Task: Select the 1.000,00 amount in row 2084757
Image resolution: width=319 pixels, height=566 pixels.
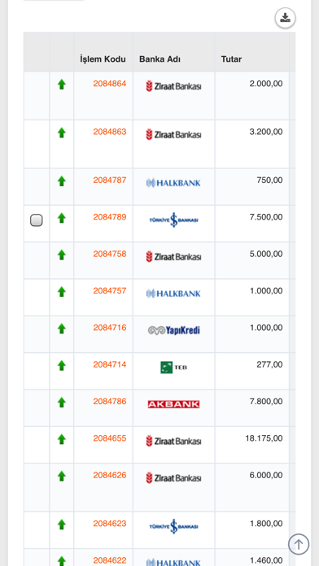Action: tap(266, 291)
